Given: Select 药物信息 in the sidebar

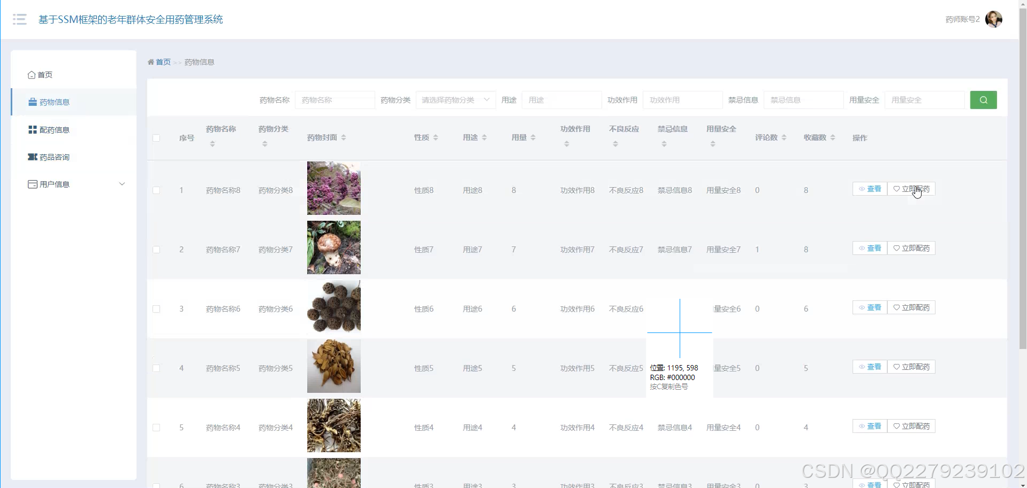Looking at the screenshot, I should tap(74, 102).
